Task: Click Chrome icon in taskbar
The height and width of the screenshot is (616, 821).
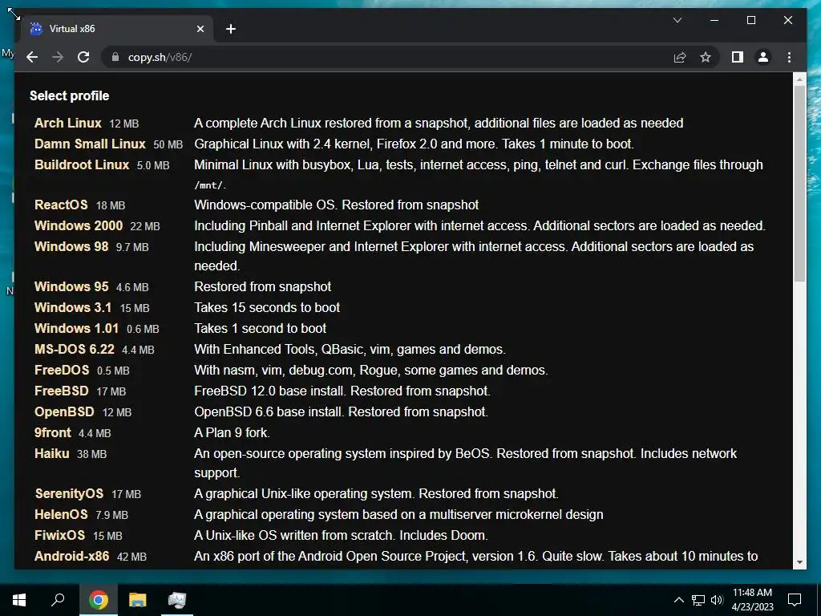Action: click(99, 600)
